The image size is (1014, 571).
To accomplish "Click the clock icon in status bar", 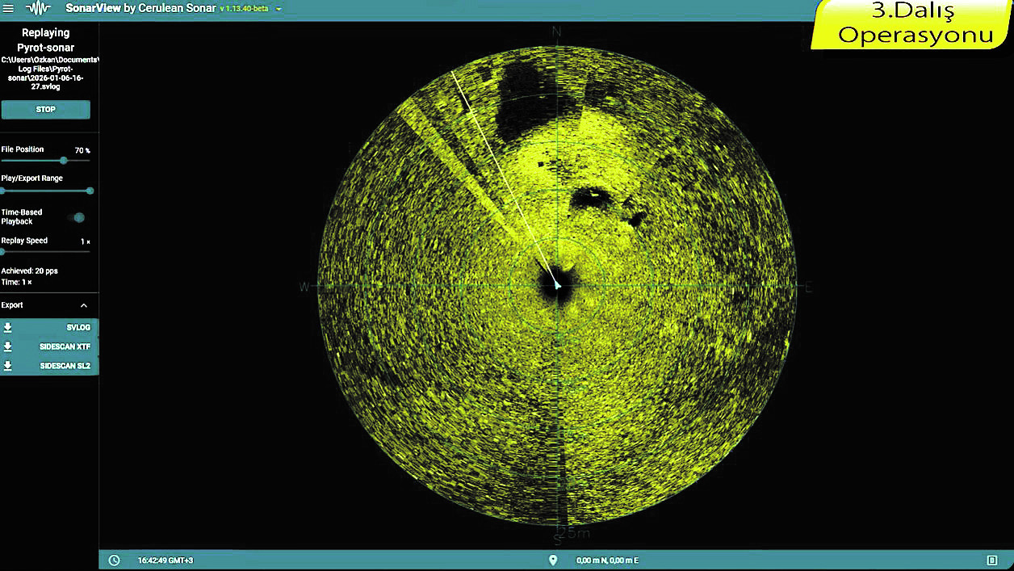I will coord(115,561).
